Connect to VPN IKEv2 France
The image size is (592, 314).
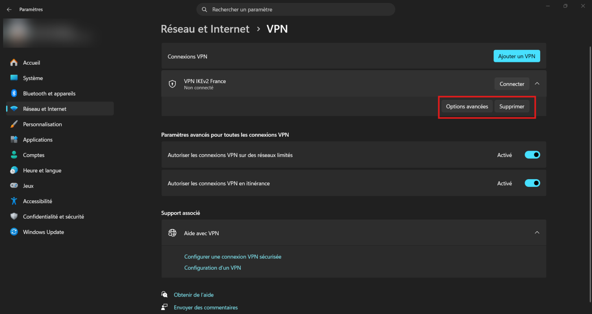click(x=512, y=84)
